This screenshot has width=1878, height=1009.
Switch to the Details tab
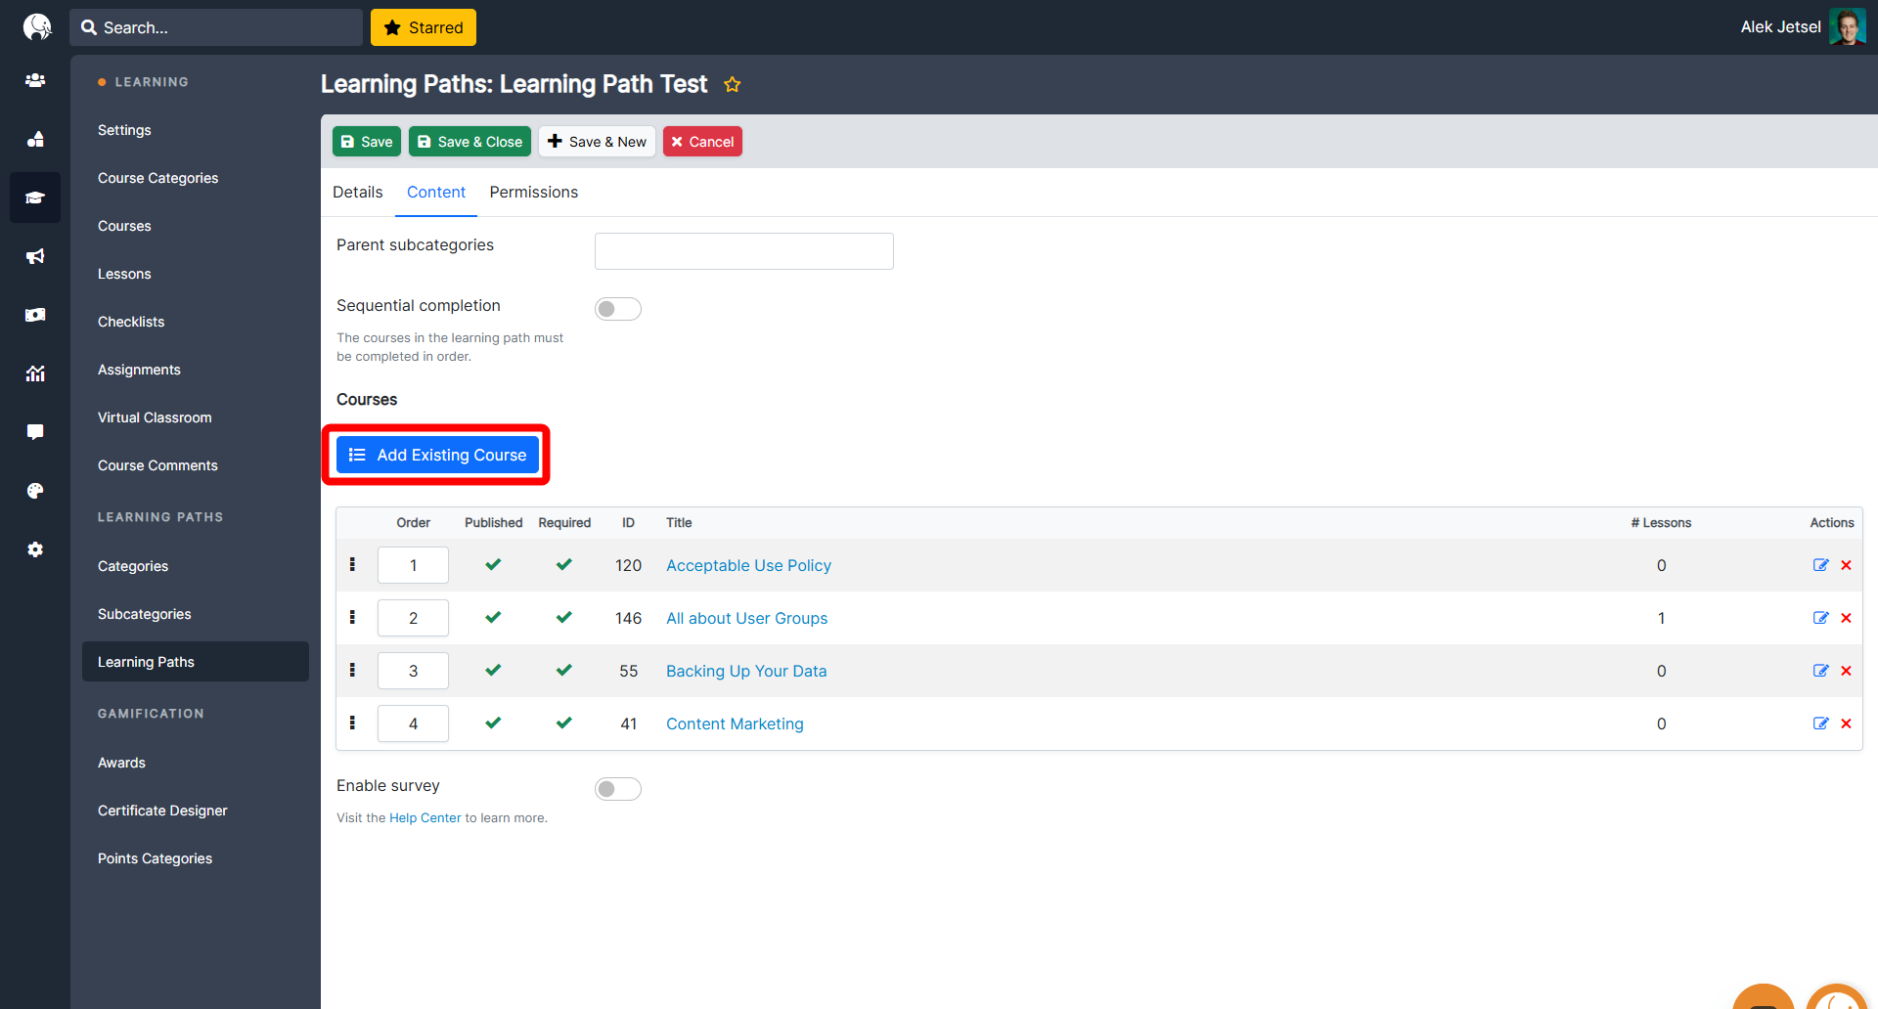[357, 193]
